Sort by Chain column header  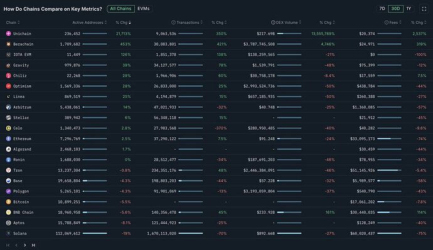tap(13, 23)
